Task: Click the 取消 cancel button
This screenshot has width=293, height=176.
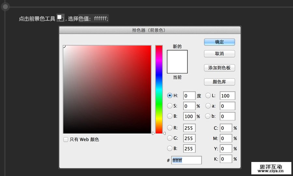Action: point(219,54)
